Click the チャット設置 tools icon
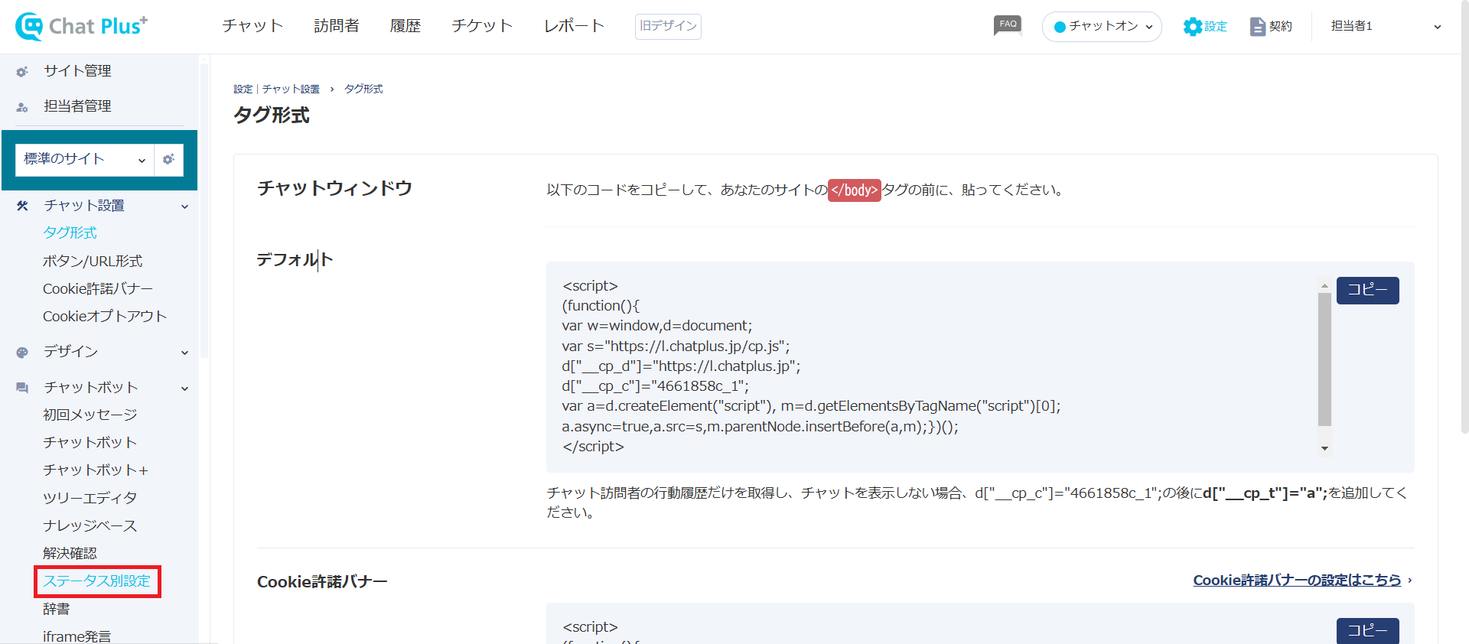Viewport: 1469px width, 644px height. [22, 206]
